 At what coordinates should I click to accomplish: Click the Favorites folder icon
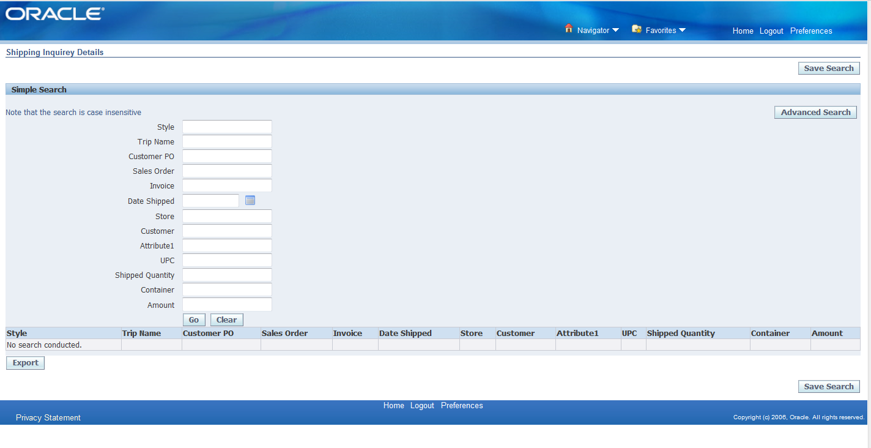click(x=637, y=28)
